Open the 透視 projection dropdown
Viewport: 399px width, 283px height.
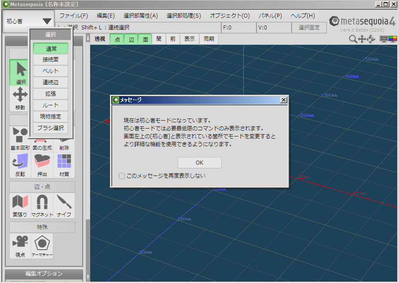[100, 39]
